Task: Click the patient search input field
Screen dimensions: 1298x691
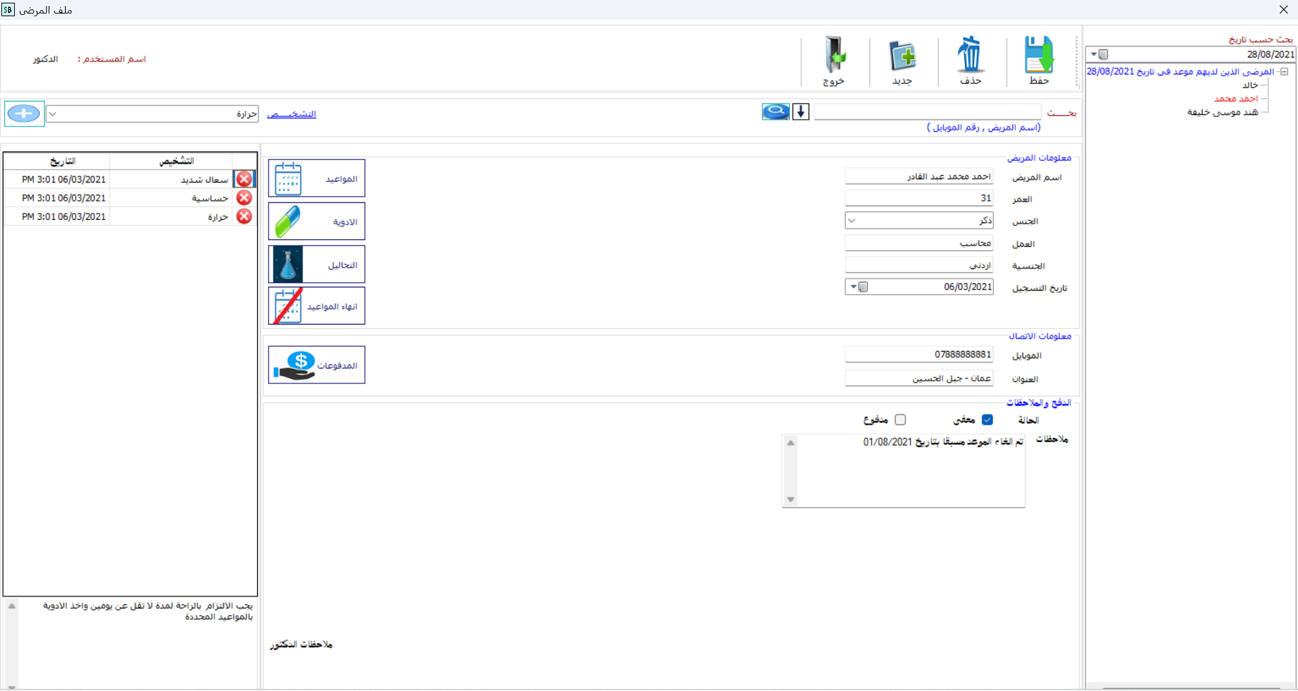Action: tap(926, 112)
